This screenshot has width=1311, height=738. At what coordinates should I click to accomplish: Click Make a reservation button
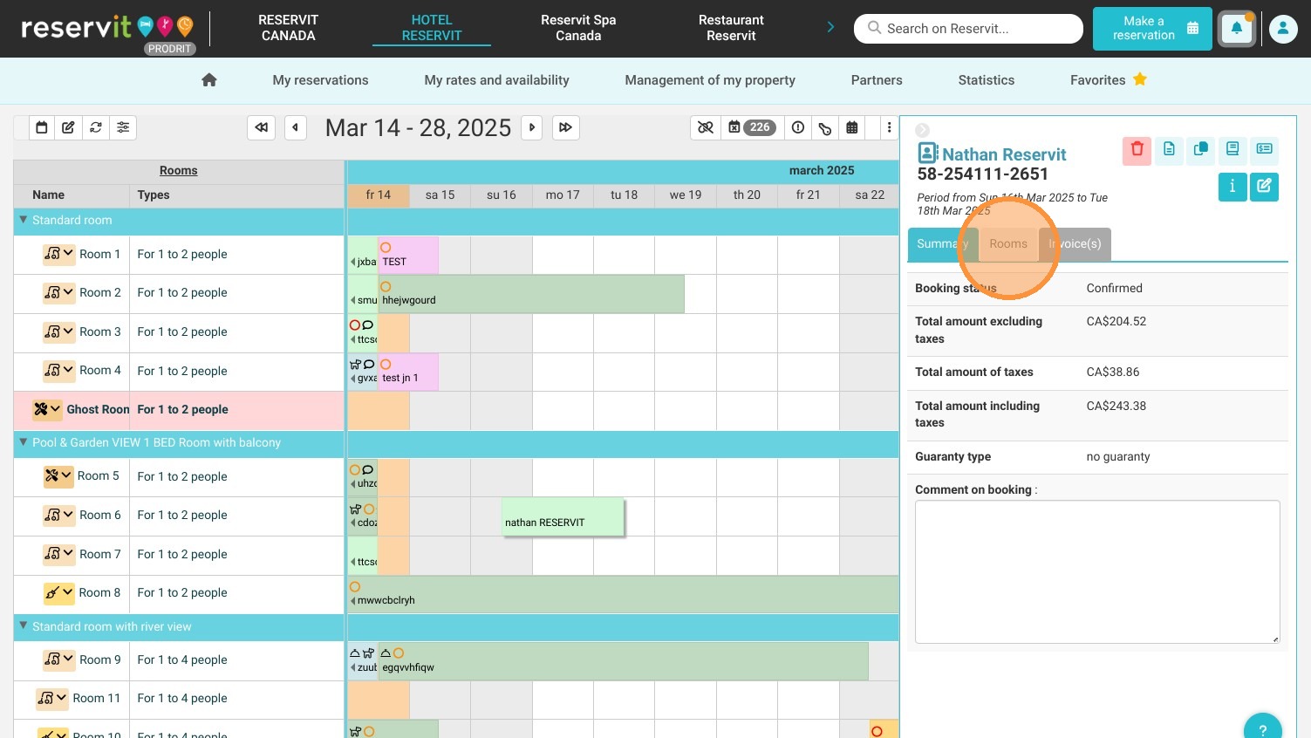1152,29
